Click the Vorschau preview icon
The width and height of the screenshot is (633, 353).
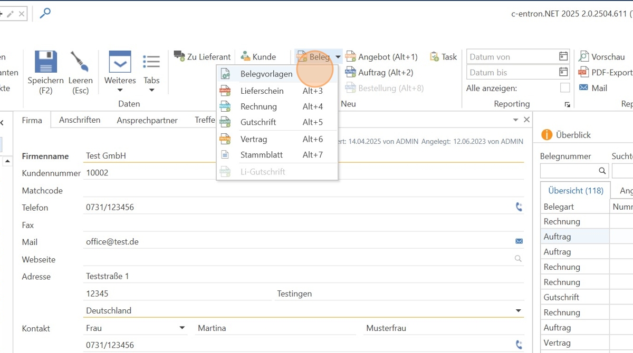click(583, 56)
